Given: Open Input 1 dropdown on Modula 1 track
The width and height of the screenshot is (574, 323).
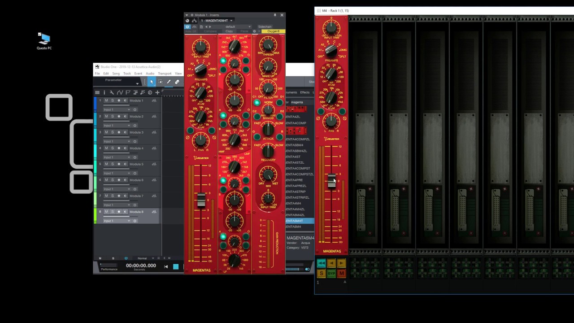Looking at the screenshot, I should pos(117,109).
